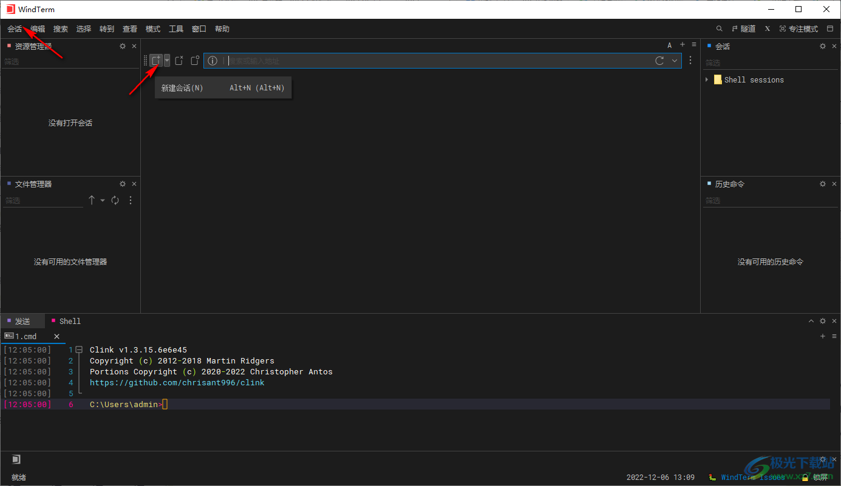This screenshot has height=486, width=841.
Task: Open the 帮助 menu
Action: (x=222, y=29)
